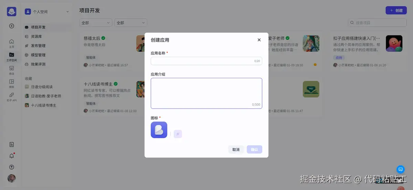Click the circled up-arrow icon in the sidebar
The height and width of the screenshot is (190, 413).
tap(11, 167)
